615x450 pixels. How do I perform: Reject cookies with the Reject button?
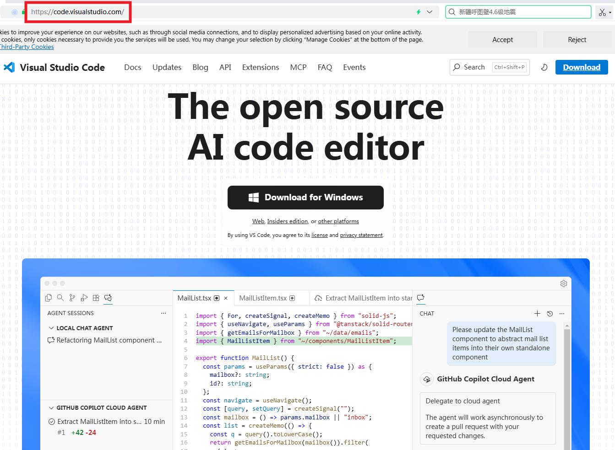tap(577, 40)
